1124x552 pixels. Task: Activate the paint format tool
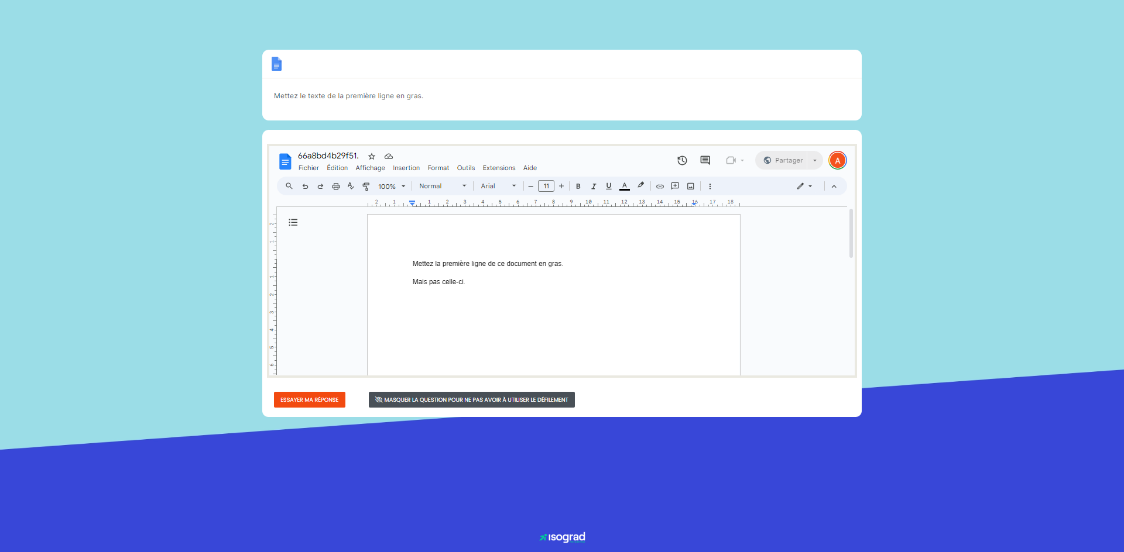pos(366,186)
